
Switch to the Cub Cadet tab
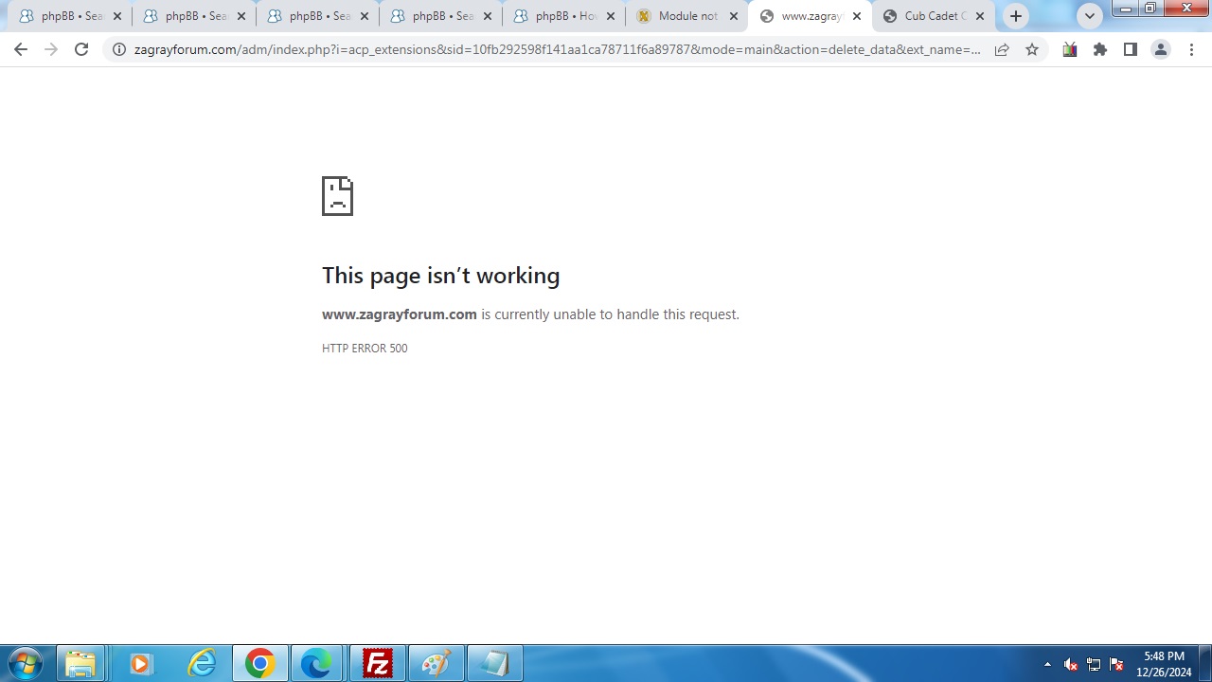click(926, 16)
